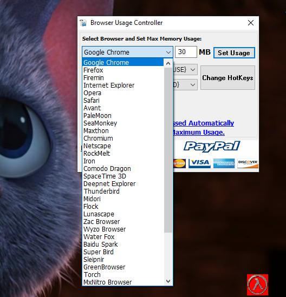Choose Maxthon in the dropdown list
286x297 pixels.
[123, 131]
